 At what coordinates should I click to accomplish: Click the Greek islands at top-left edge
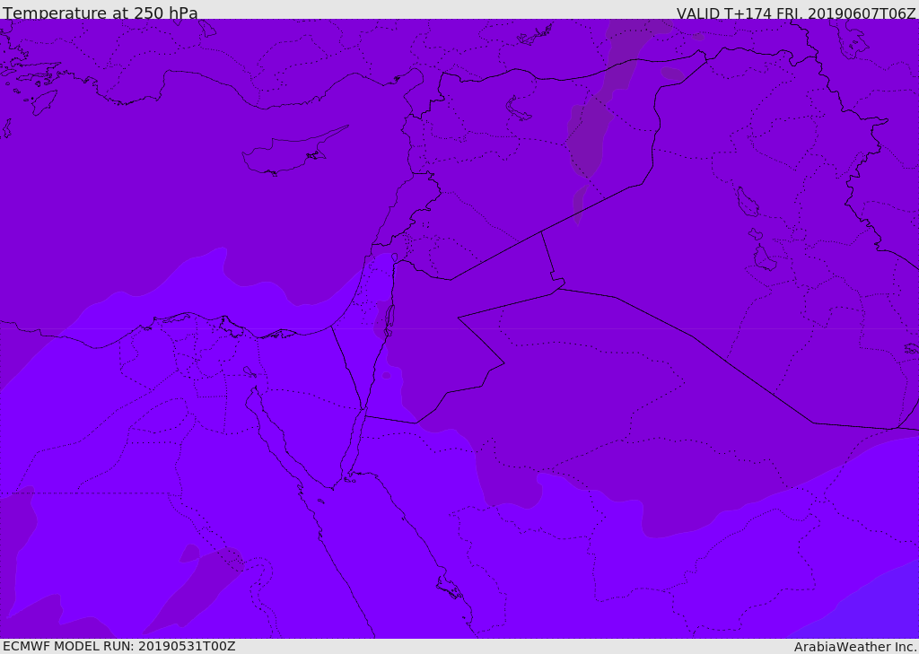[x=30, y=88]
